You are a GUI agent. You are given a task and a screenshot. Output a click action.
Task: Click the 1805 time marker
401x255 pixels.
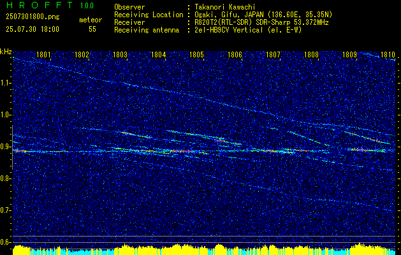pos(196,55)
